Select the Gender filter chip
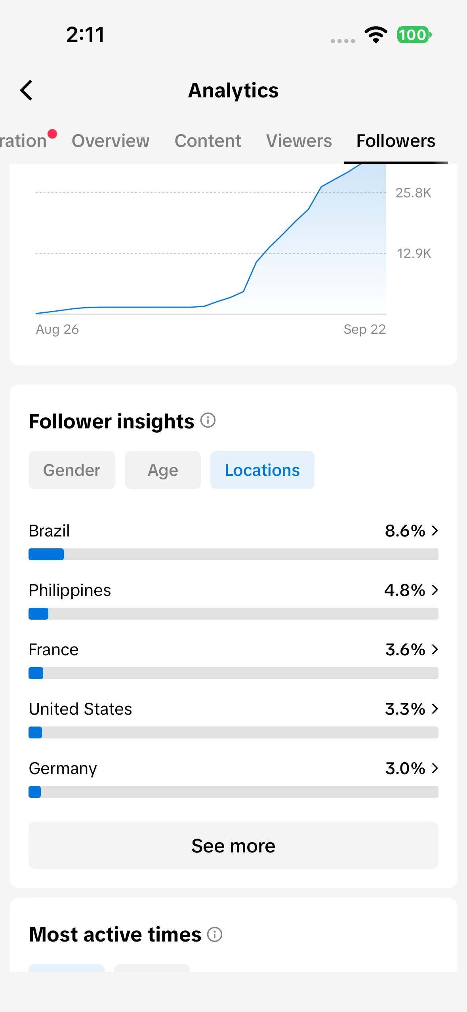Image resolution: width=467 pixels, height=1012 pixels. pos(72,470)
